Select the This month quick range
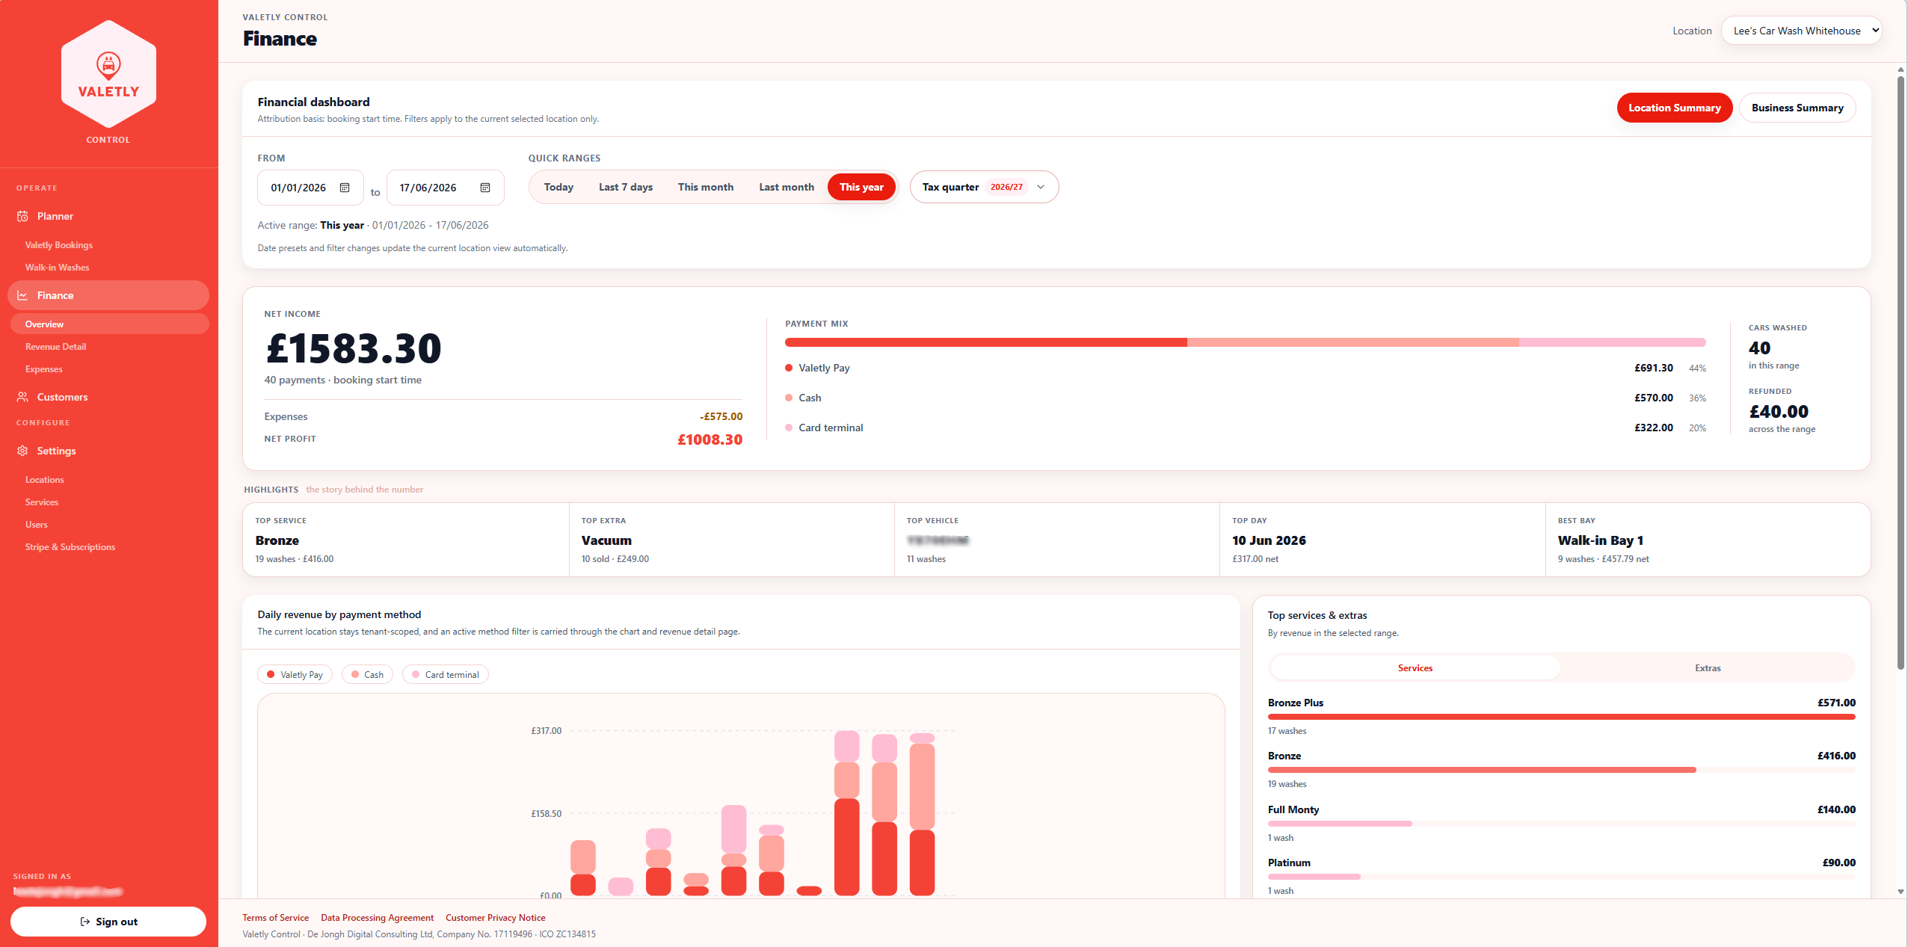 click(706, 187)
